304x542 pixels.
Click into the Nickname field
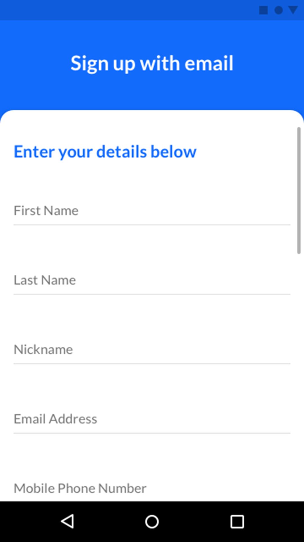coord(152,349)
